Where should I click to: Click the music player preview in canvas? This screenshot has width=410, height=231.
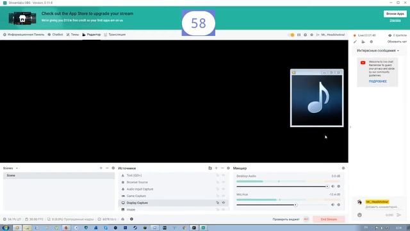click(x=316, y=98)
